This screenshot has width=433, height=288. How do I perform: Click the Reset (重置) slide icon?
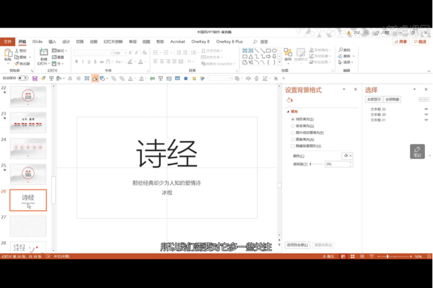pyautogui.click(x=54, y=57)
